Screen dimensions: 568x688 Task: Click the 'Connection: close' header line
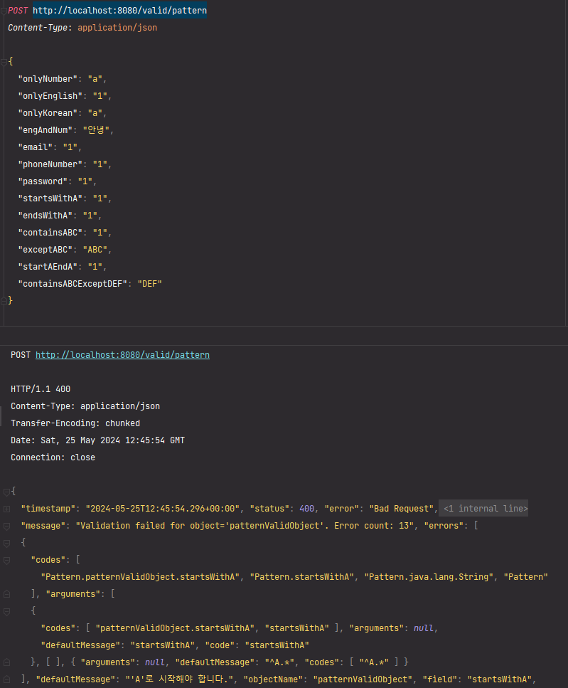click(53, 457)
